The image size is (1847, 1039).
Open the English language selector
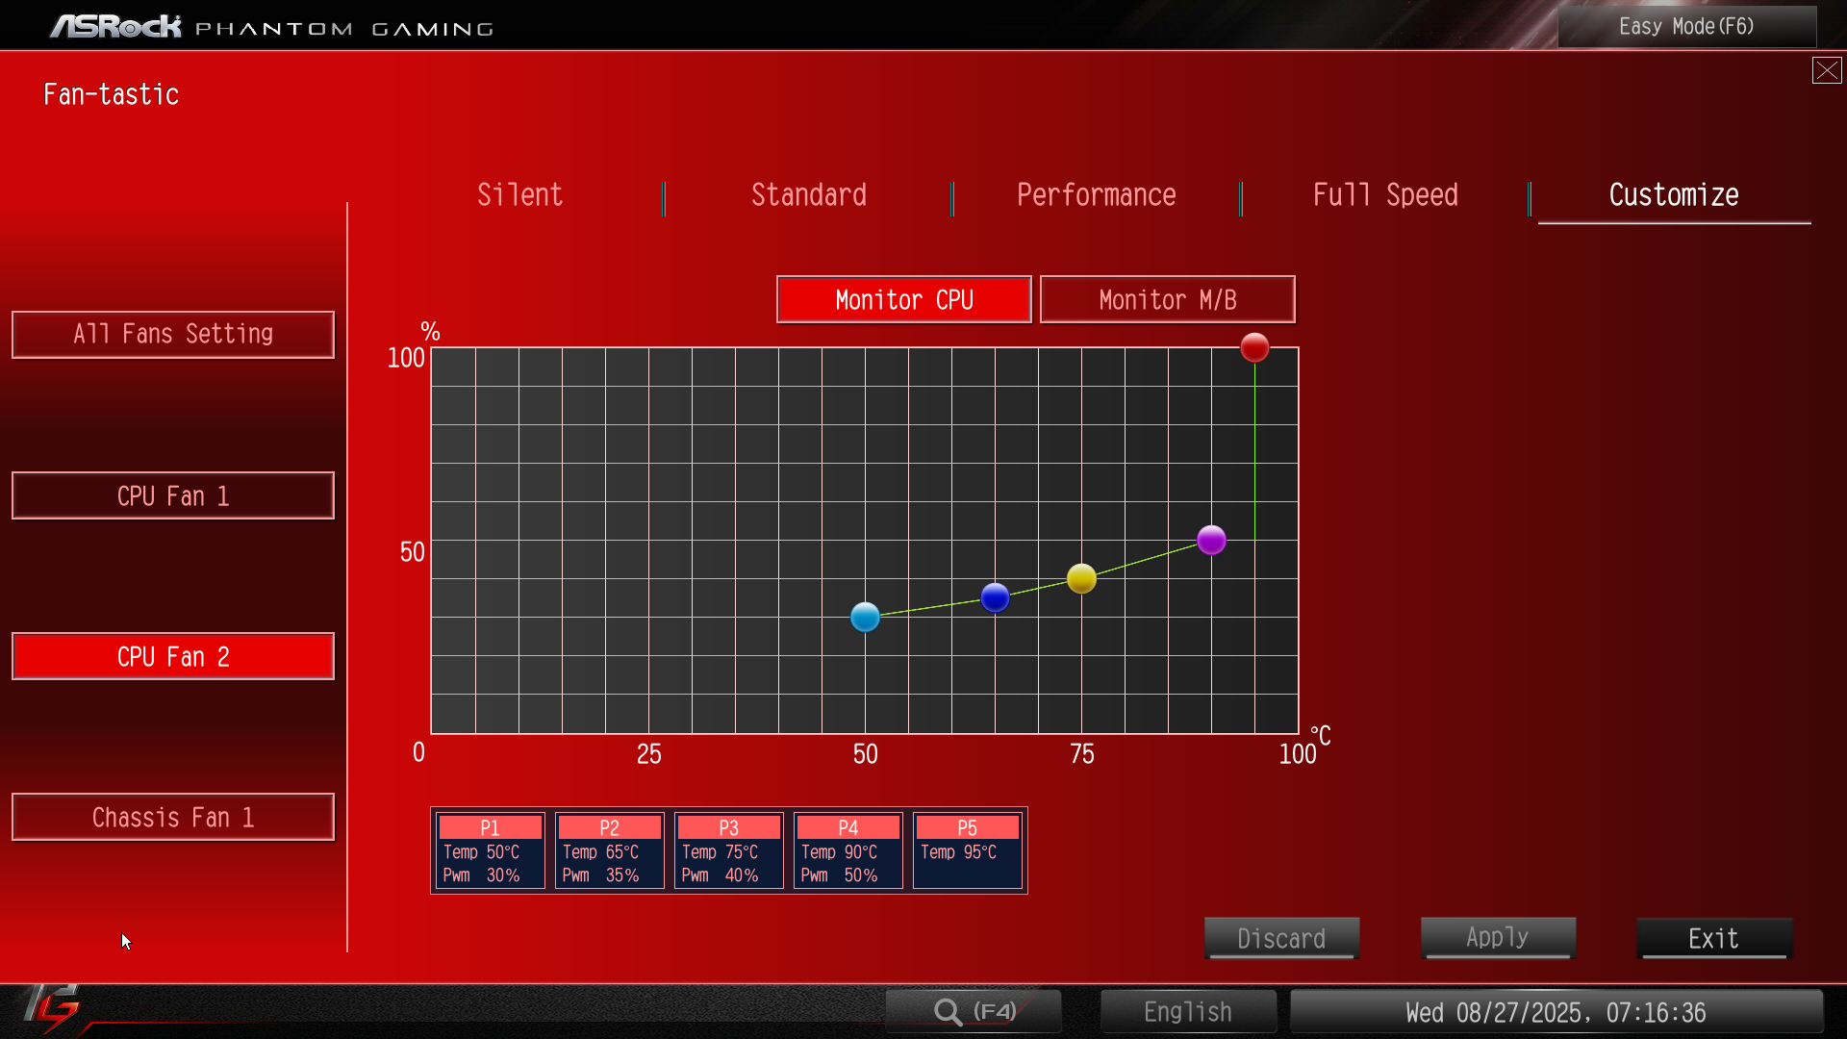click(1187, 1011)
